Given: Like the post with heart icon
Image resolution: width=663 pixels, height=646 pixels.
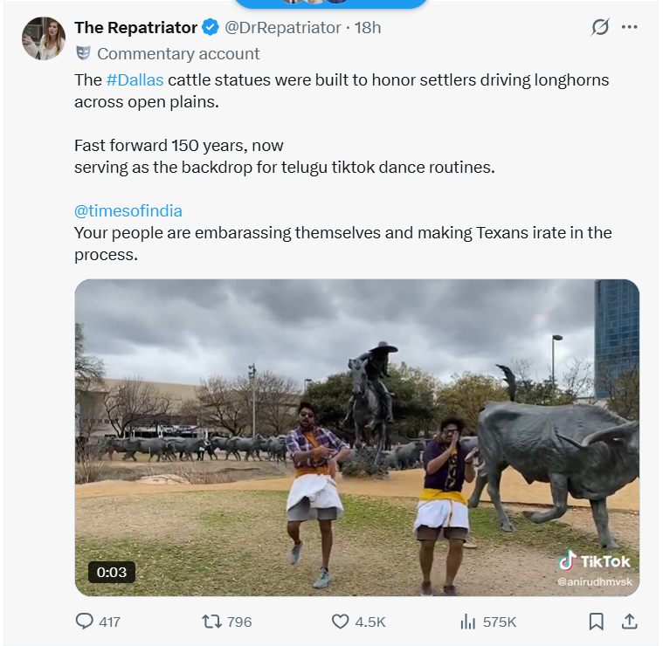Looking at the screenshot, I should 340,622.
